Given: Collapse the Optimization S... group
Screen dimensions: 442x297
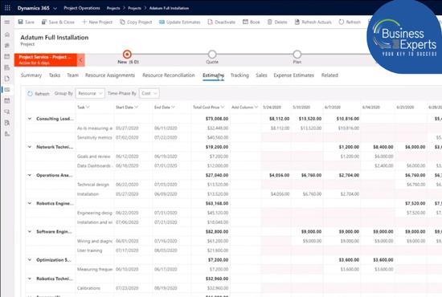Looking at the screenshot, I should tap(30, 260).
